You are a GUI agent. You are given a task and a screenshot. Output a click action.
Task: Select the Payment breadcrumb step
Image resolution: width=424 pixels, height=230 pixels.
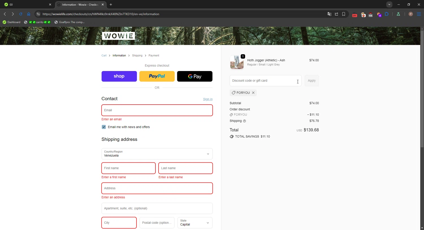click(154, 55)
